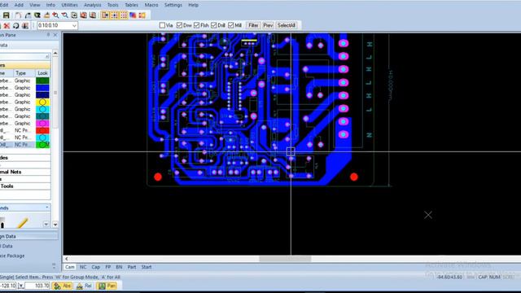Click the blue-red layer color icon
The height and width of the screenshot is (293, 521).
pos(133,15)
